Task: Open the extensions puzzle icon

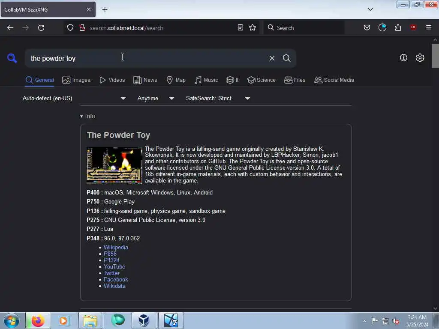Action: click(398, 27)
